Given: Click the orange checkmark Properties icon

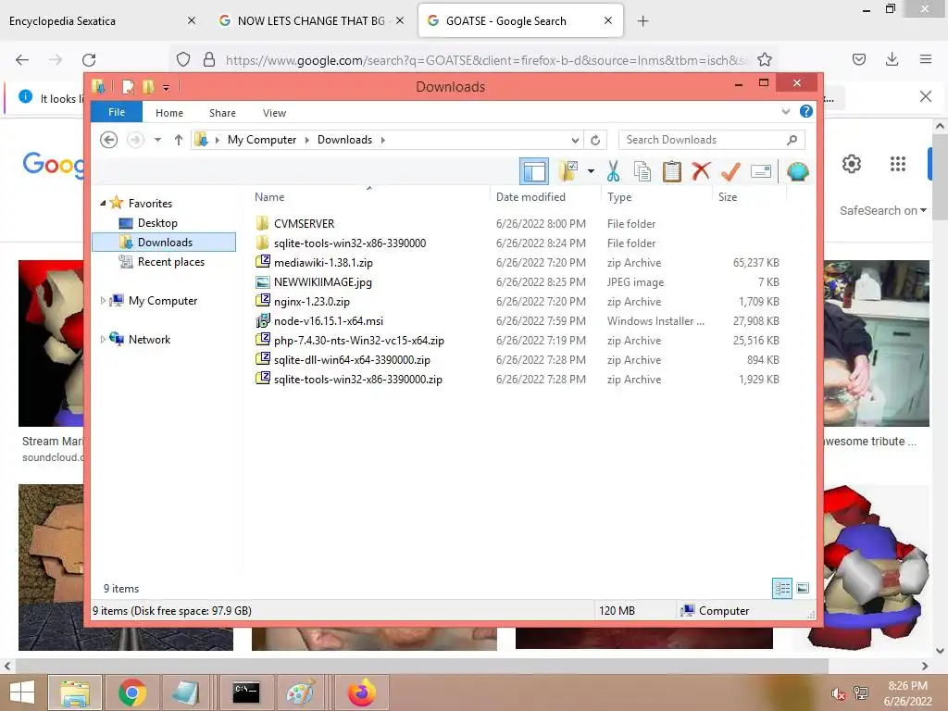Looking at the screenshot, I should click(x=731, y=171).
